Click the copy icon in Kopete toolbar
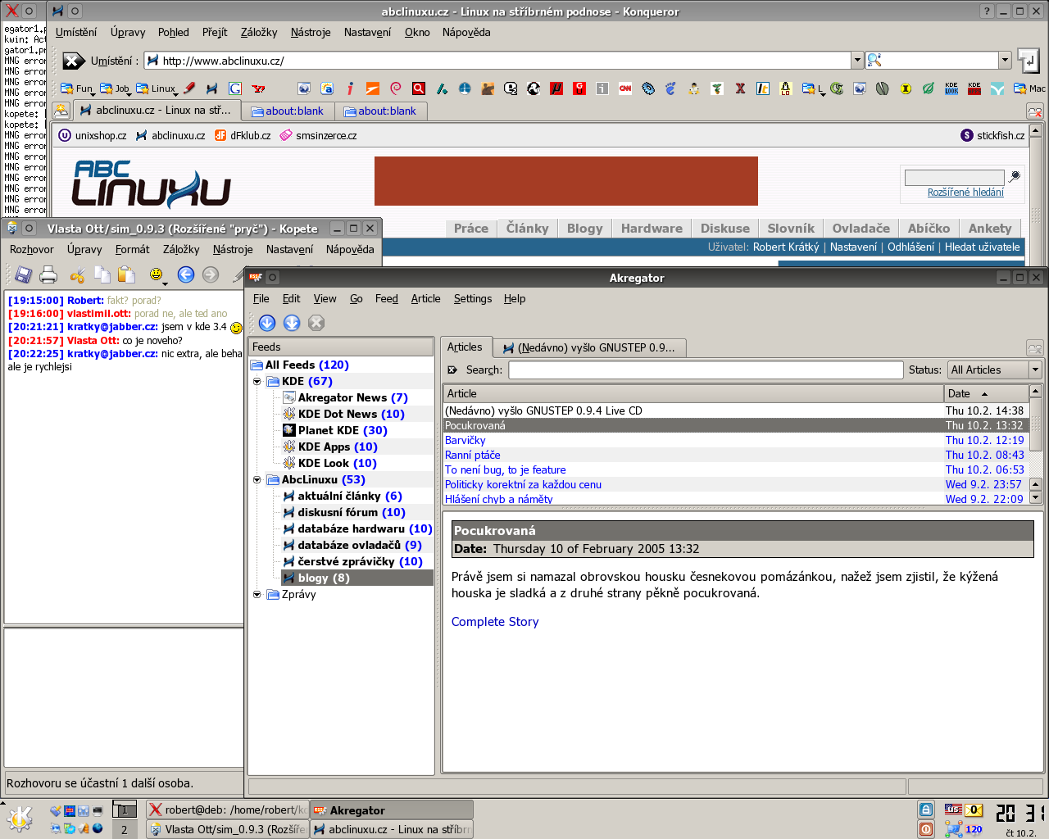The height and width of the screenshot is (839, 1049). click(102, 275)
